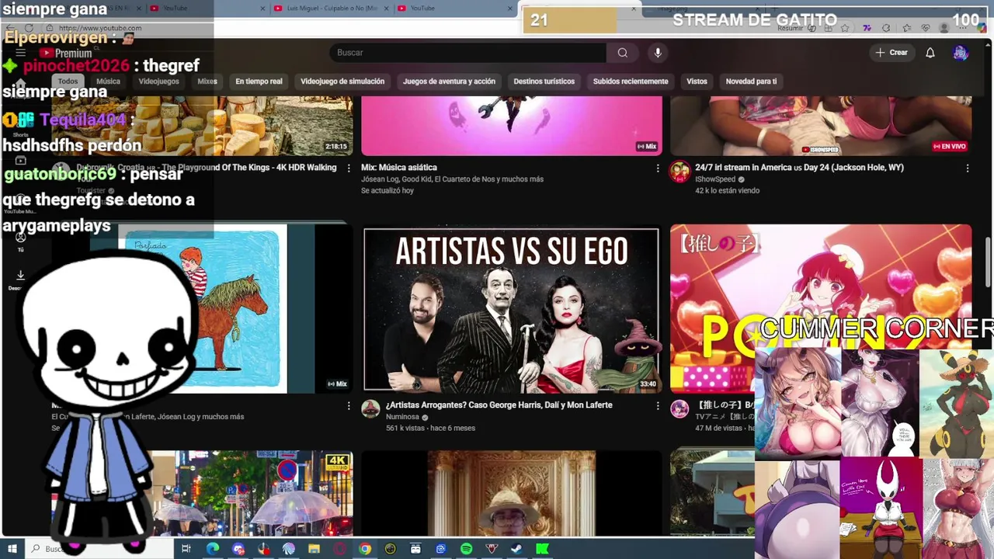Open browser favorites list icon

click(906, 28)
